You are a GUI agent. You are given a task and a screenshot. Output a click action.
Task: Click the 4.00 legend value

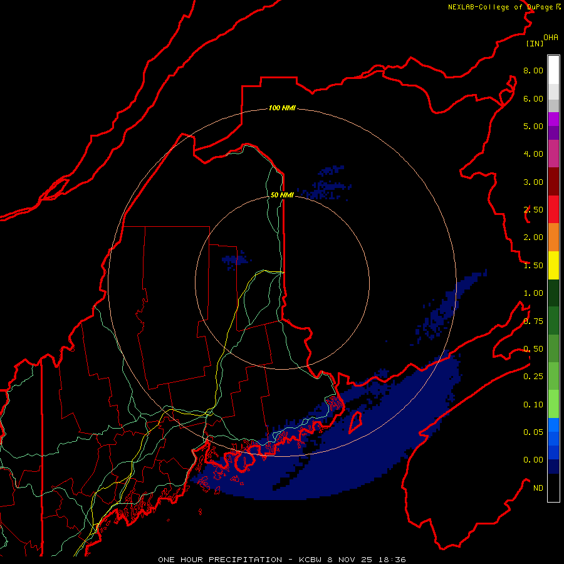tap(533, 154)
